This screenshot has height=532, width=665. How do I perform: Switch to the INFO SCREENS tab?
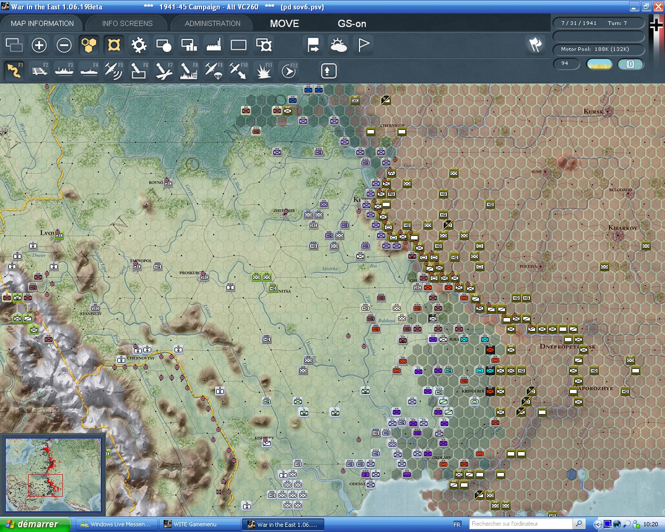pyautogui.click(x=127, y=23)
